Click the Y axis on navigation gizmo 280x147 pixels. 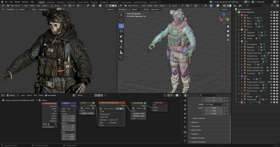[228, 19]
